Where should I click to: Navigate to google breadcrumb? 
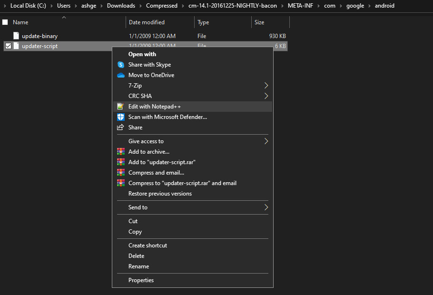[355, 6]
